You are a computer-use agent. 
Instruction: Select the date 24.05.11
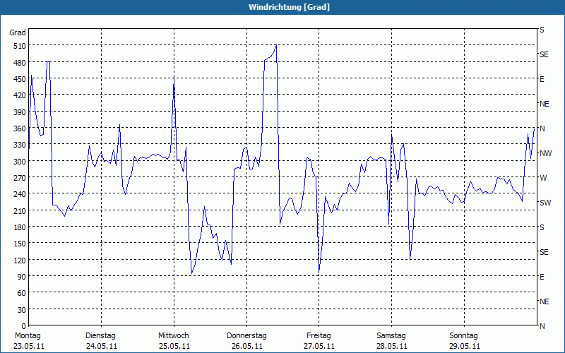tap(102, 347)
